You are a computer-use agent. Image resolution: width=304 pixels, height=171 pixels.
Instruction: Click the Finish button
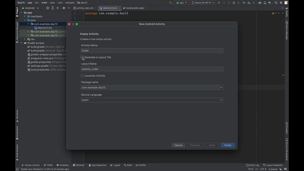click(x=228, y=145)
